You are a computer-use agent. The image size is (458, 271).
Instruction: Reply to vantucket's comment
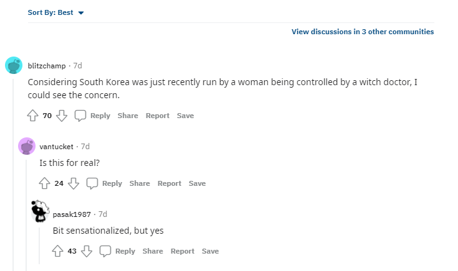coord(112,183)
